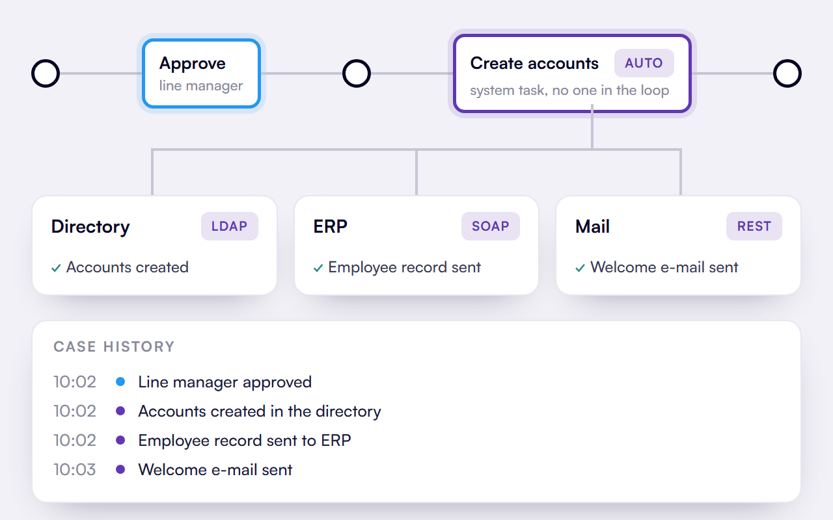
Task: Click the REST badge on the Mail card
Action: [x=754, y=226]
